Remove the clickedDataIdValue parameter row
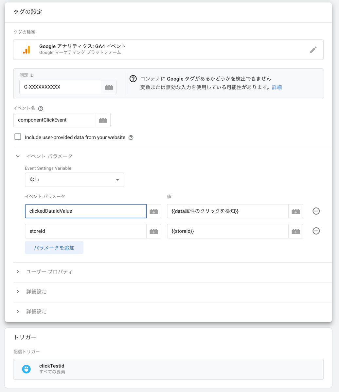The image size is (339, 392). coord(316,211)
